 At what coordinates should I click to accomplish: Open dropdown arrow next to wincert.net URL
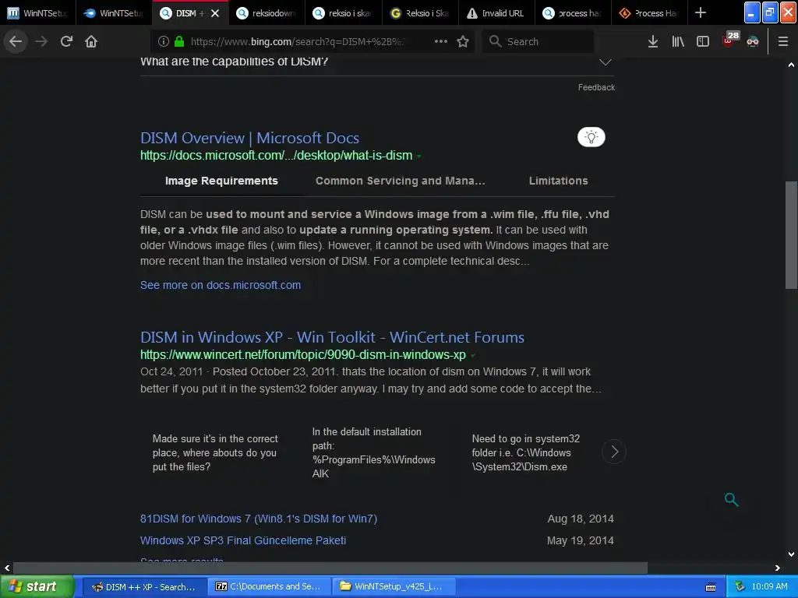click(472, 355)
